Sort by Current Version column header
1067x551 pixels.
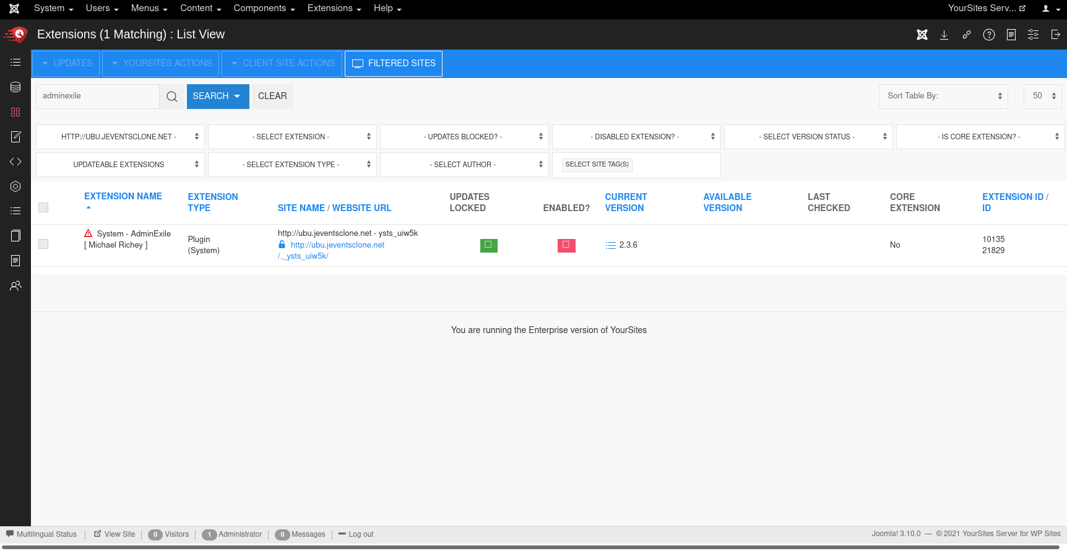(626, 202)
